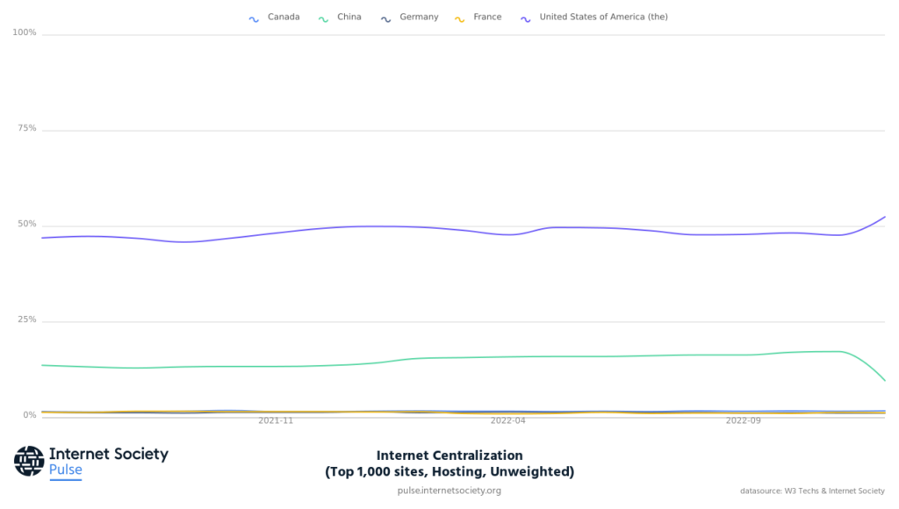Screen dimensions: 899x509
Task: Hide United States of America series label
Action: click(603, 17)
